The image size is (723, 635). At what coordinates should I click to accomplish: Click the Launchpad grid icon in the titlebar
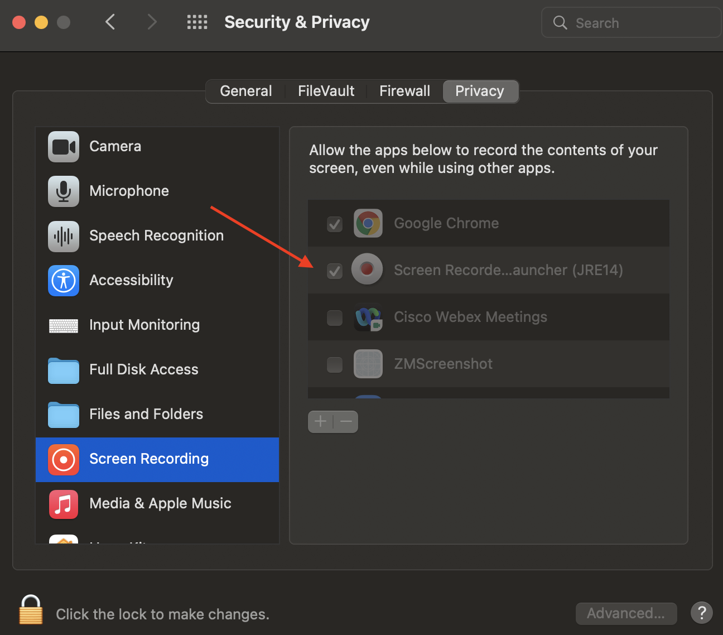coord(197,22)
